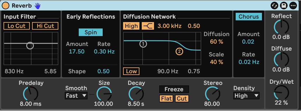The height and width of the screenshot is (111, 301).
Task: Toggle the High filter in Diffusion Network
Action: point(132,26)
